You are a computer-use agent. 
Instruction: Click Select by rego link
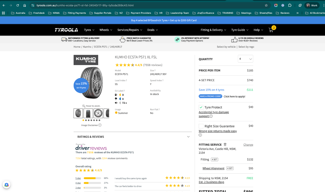246,47
